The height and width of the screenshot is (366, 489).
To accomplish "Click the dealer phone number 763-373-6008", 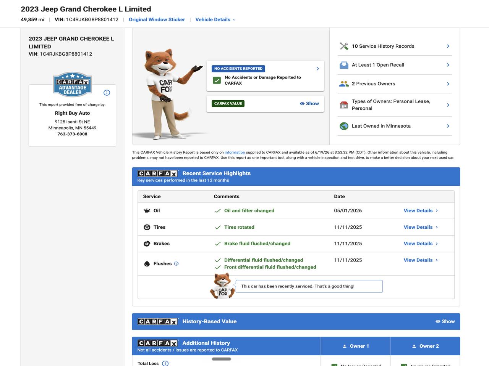I will (72, 134).
